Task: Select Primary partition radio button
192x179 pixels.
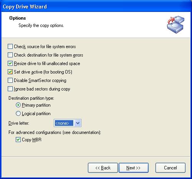Action: point(18,105)
